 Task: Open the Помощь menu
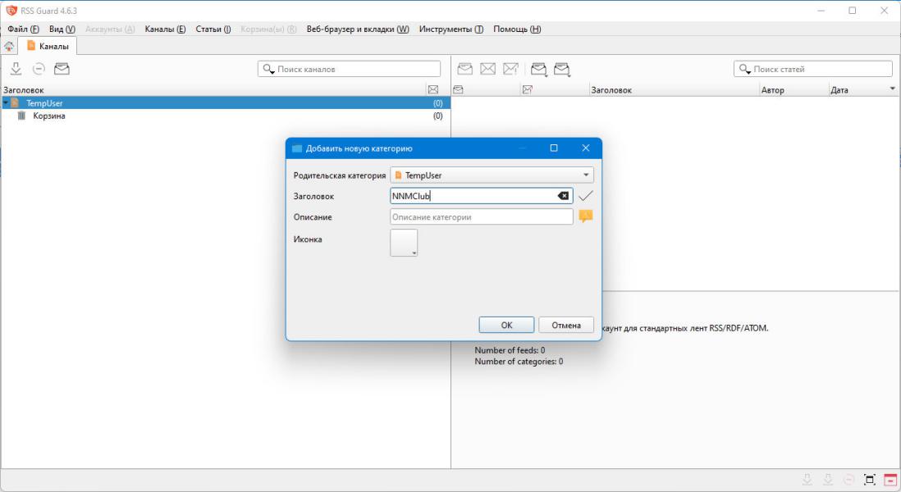point(517,30)
